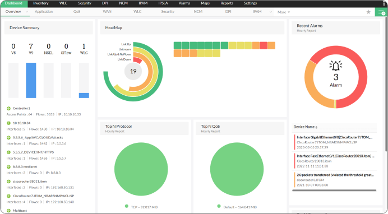Screen dimensions: 388x214
Task: Click the alarms list horizontal scrollbar
Action: (x=334, y=190)
